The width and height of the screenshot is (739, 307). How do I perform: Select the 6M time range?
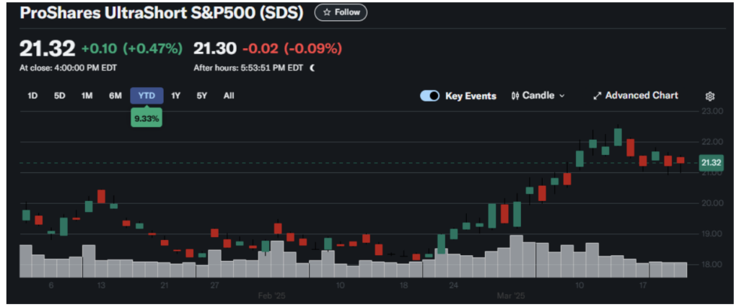115,96
